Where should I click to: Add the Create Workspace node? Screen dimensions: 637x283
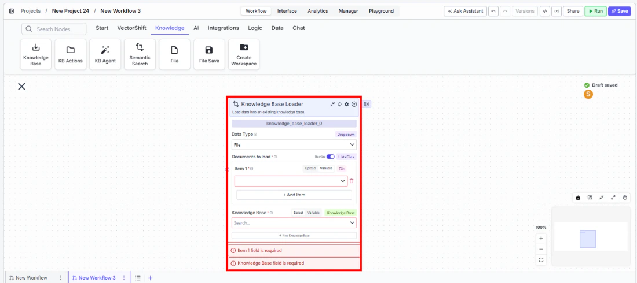tap(244, 54)
